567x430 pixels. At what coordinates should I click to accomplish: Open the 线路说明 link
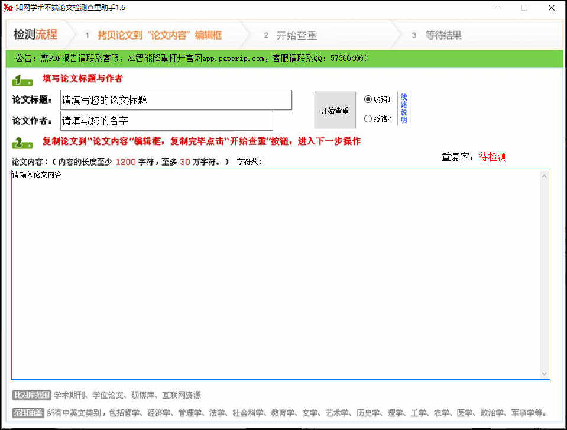[404, 108]
